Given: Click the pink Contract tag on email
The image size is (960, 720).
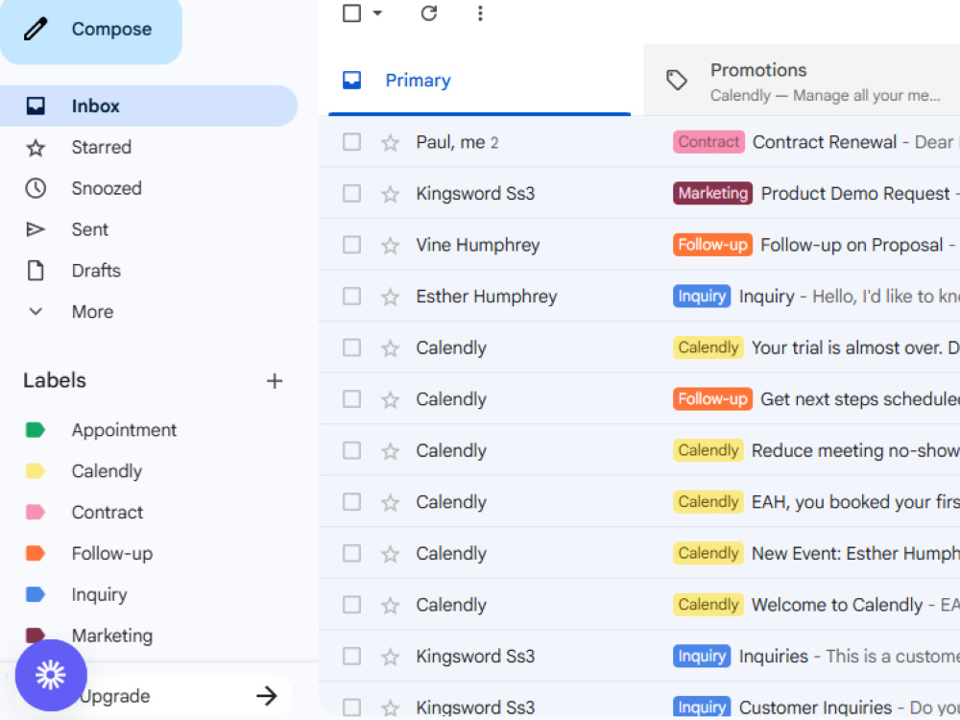Looking at the screenshot, I should point(708,142).
